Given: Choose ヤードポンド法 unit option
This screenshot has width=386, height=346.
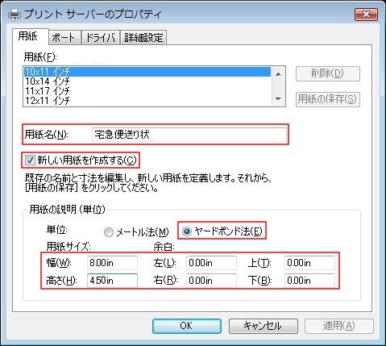Looking at the screenshot, I should point(187,231).
